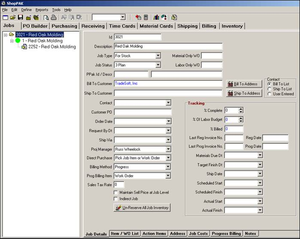The height and width of the screenshot is (239, 300).
Task: Click the Printer toolbar icon
Action: 54,18
